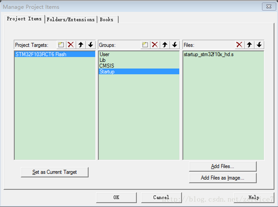
Task: Move project target up
Action: click(81, 45)
